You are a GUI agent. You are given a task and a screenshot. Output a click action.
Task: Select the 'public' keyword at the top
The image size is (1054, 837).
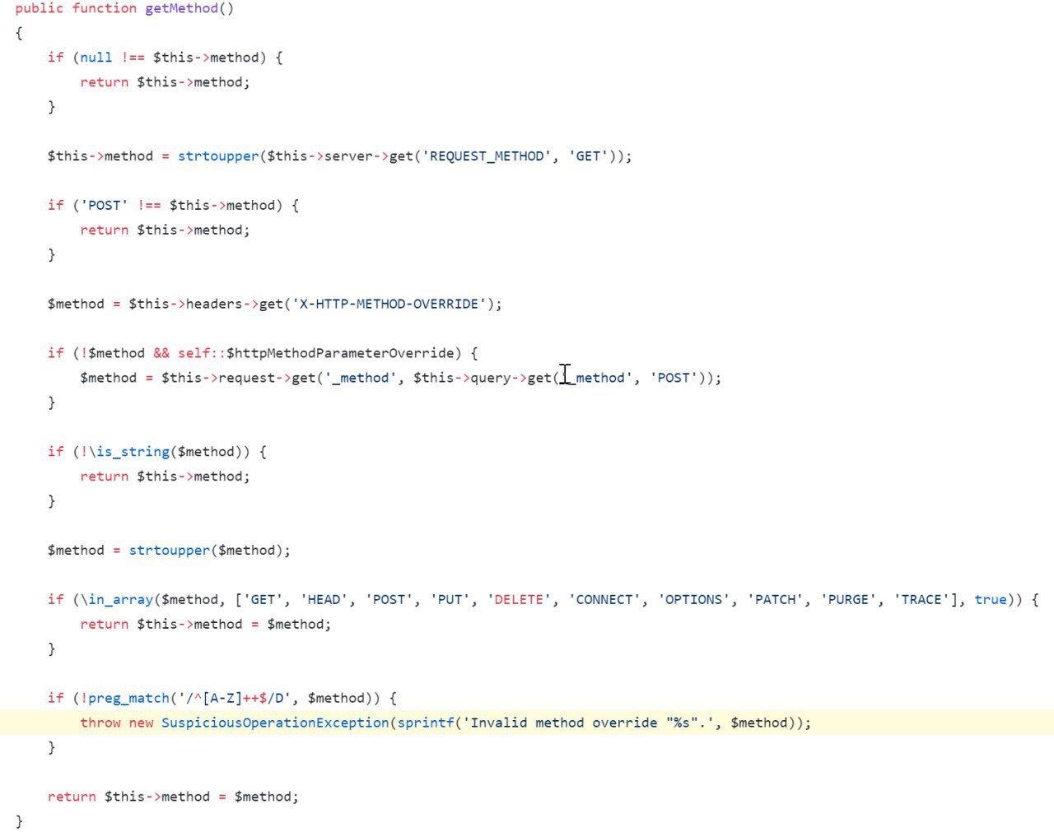(39, 8)
